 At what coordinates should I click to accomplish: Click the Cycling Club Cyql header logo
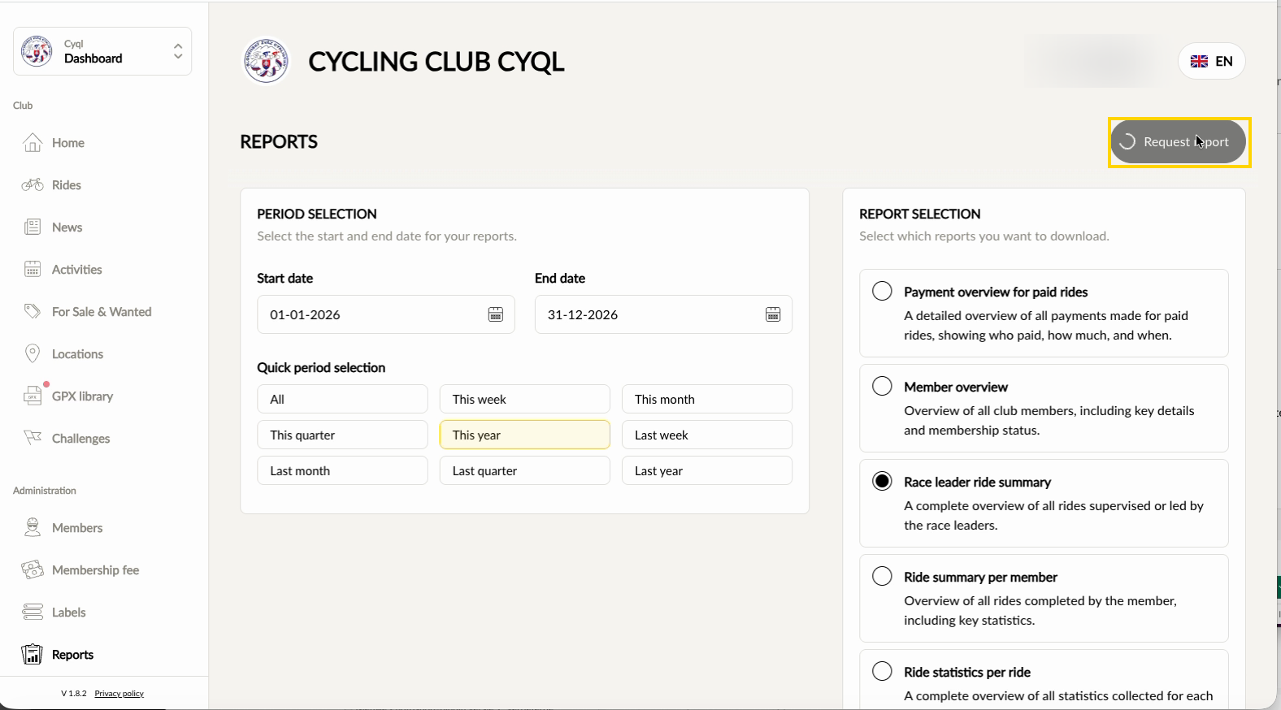pos(266,61)
